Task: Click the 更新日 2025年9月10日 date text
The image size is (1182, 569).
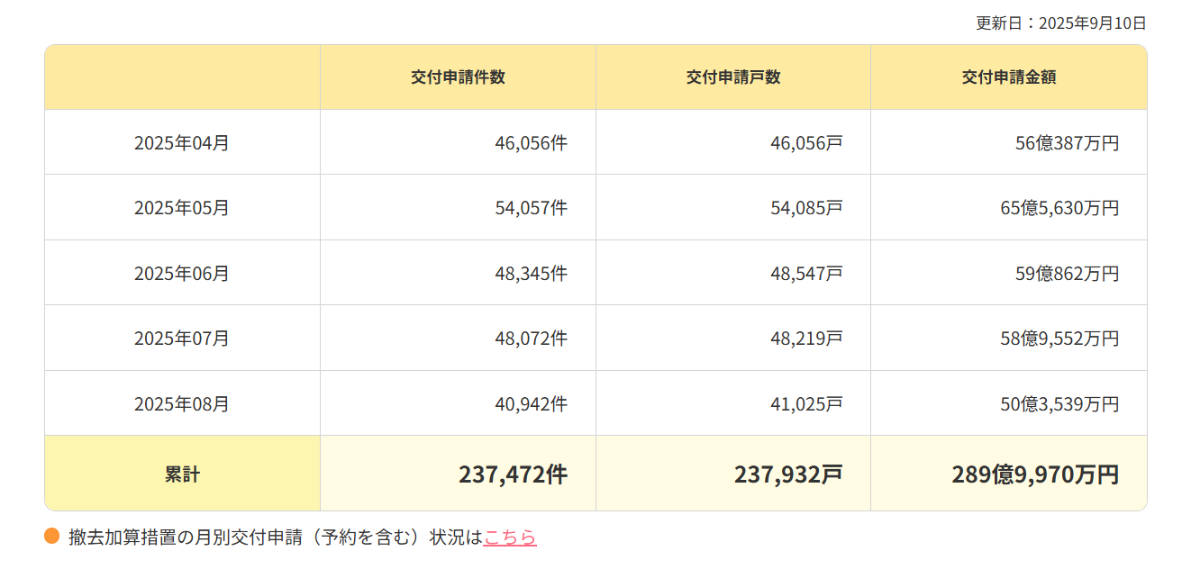Action: tap(1060, 23)
